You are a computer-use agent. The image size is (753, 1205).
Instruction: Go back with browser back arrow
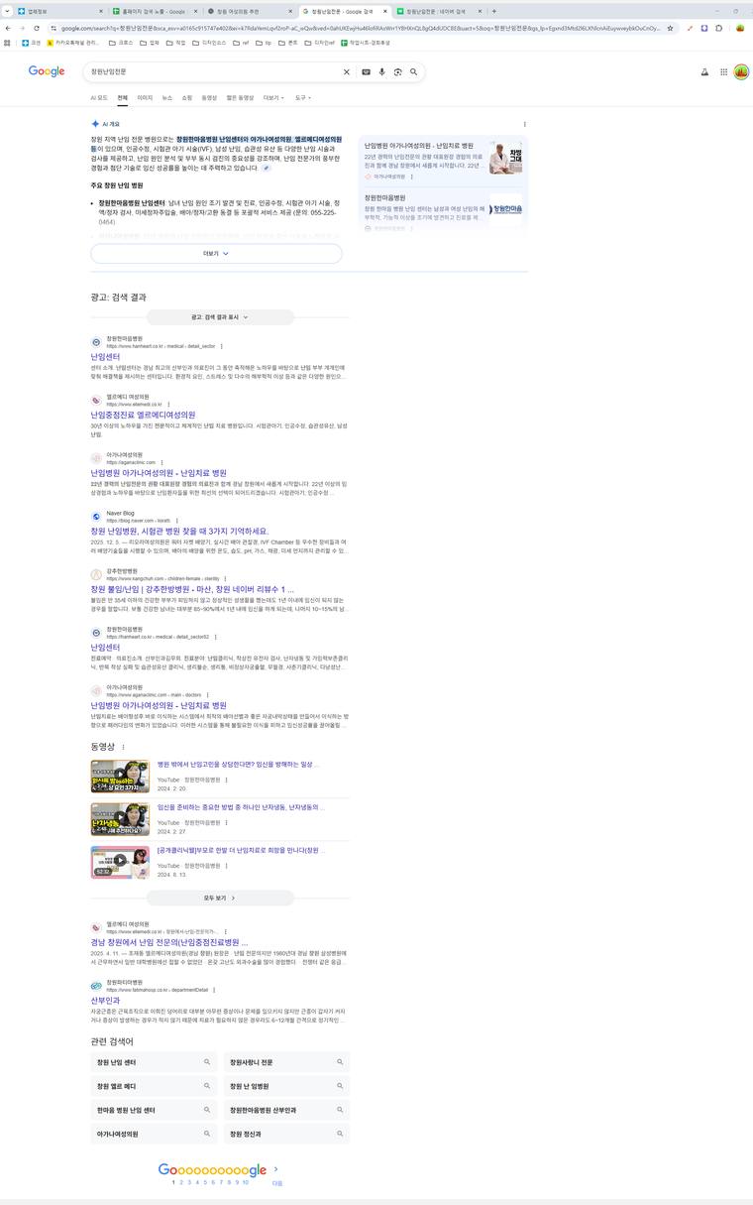click(8, 28)
